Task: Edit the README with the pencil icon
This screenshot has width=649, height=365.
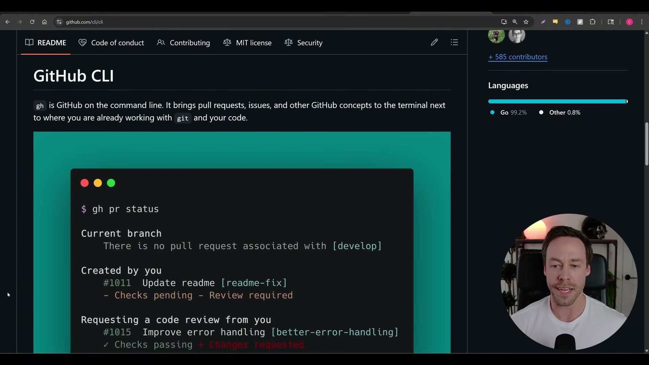Action: 434,42
